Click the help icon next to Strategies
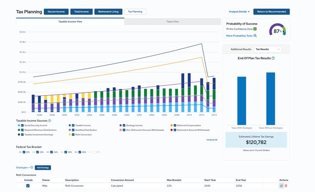 (x=32, y=168)
